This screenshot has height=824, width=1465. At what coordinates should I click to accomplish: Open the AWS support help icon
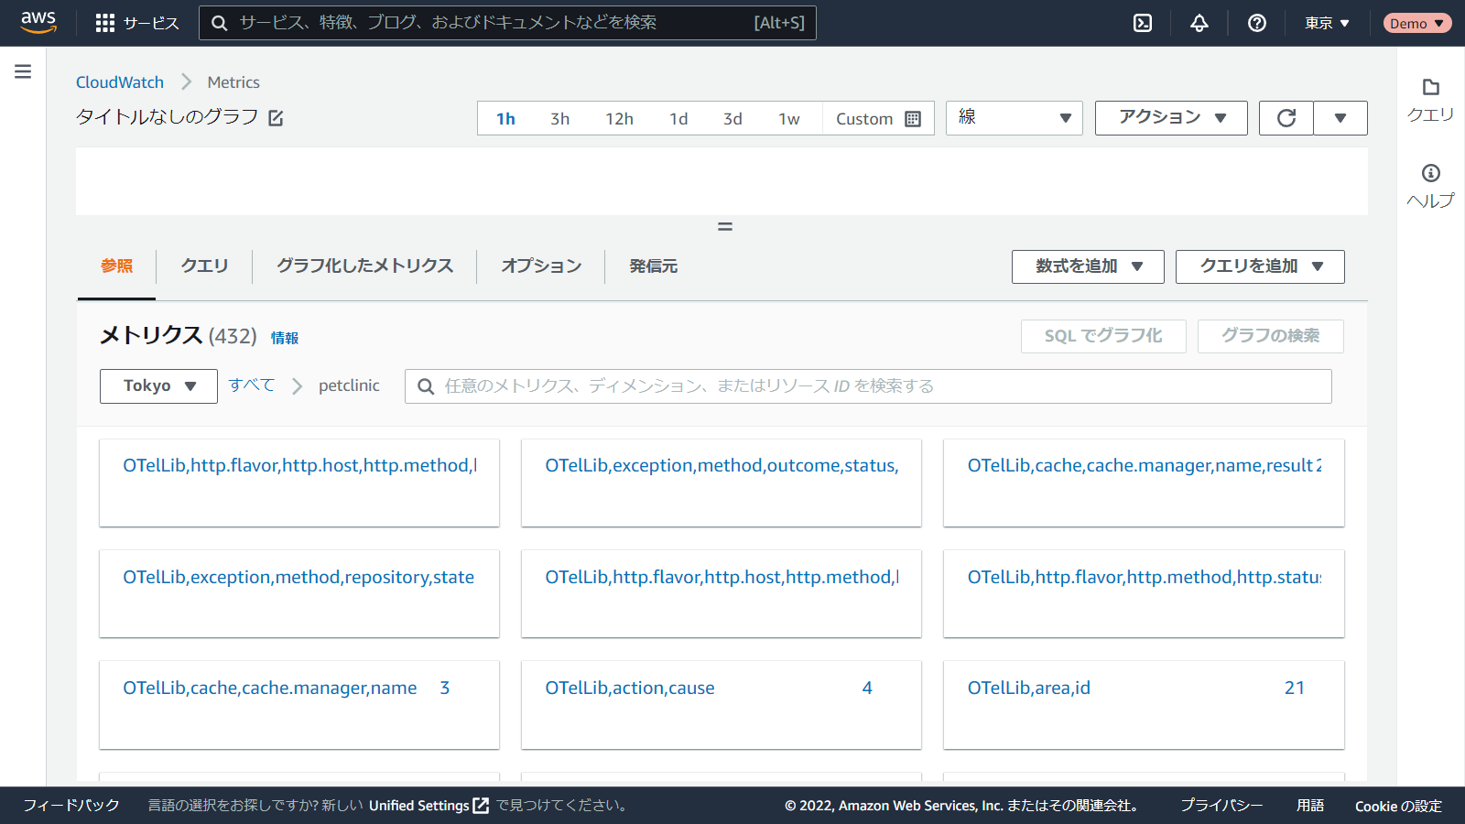click(x=1257, y=23)
